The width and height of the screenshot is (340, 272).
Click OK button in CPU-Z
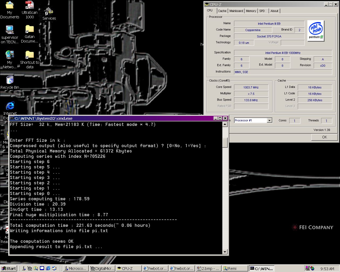pos(325,137)
